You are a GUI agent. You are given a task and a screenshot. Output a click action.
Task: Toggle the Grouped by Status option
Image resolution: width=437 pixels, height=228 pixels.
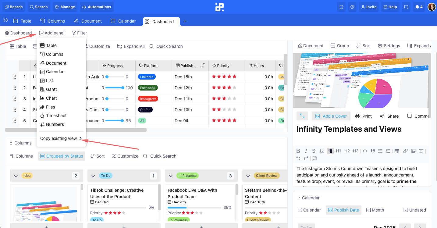coord(62,156)
